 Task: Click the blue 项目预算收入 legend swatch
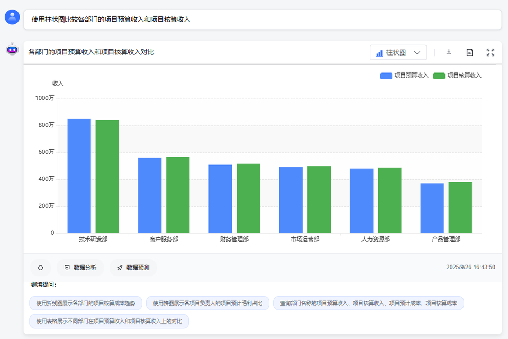(386, 76)
